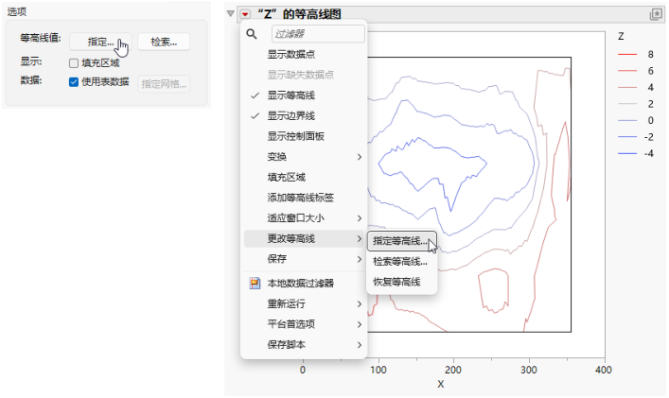669x398 pixels.
Task: Select the 显示控制面板 menu item
Action: coord(304,136)
